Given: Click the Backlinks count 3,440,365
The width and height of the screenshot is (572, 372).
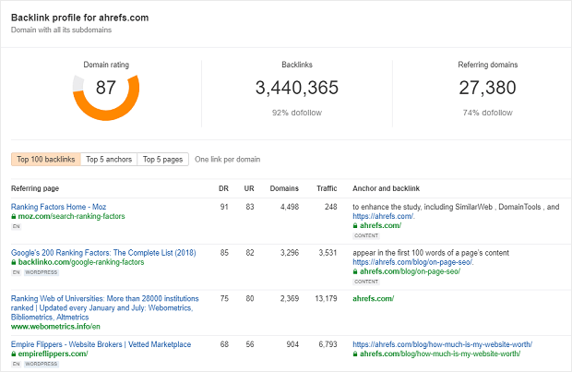Looking at the screenshot, I should (297, 88).
